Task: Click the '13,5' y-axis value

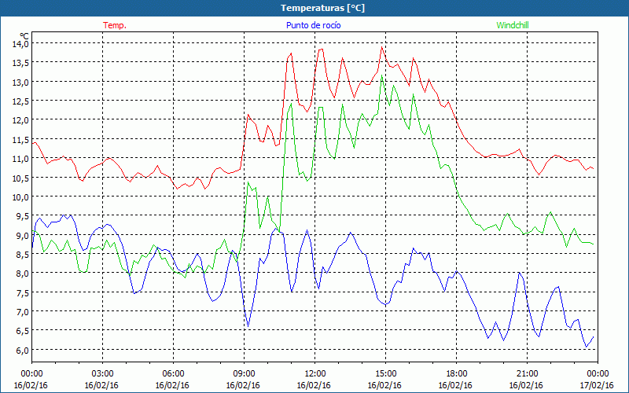Action: 21,63
